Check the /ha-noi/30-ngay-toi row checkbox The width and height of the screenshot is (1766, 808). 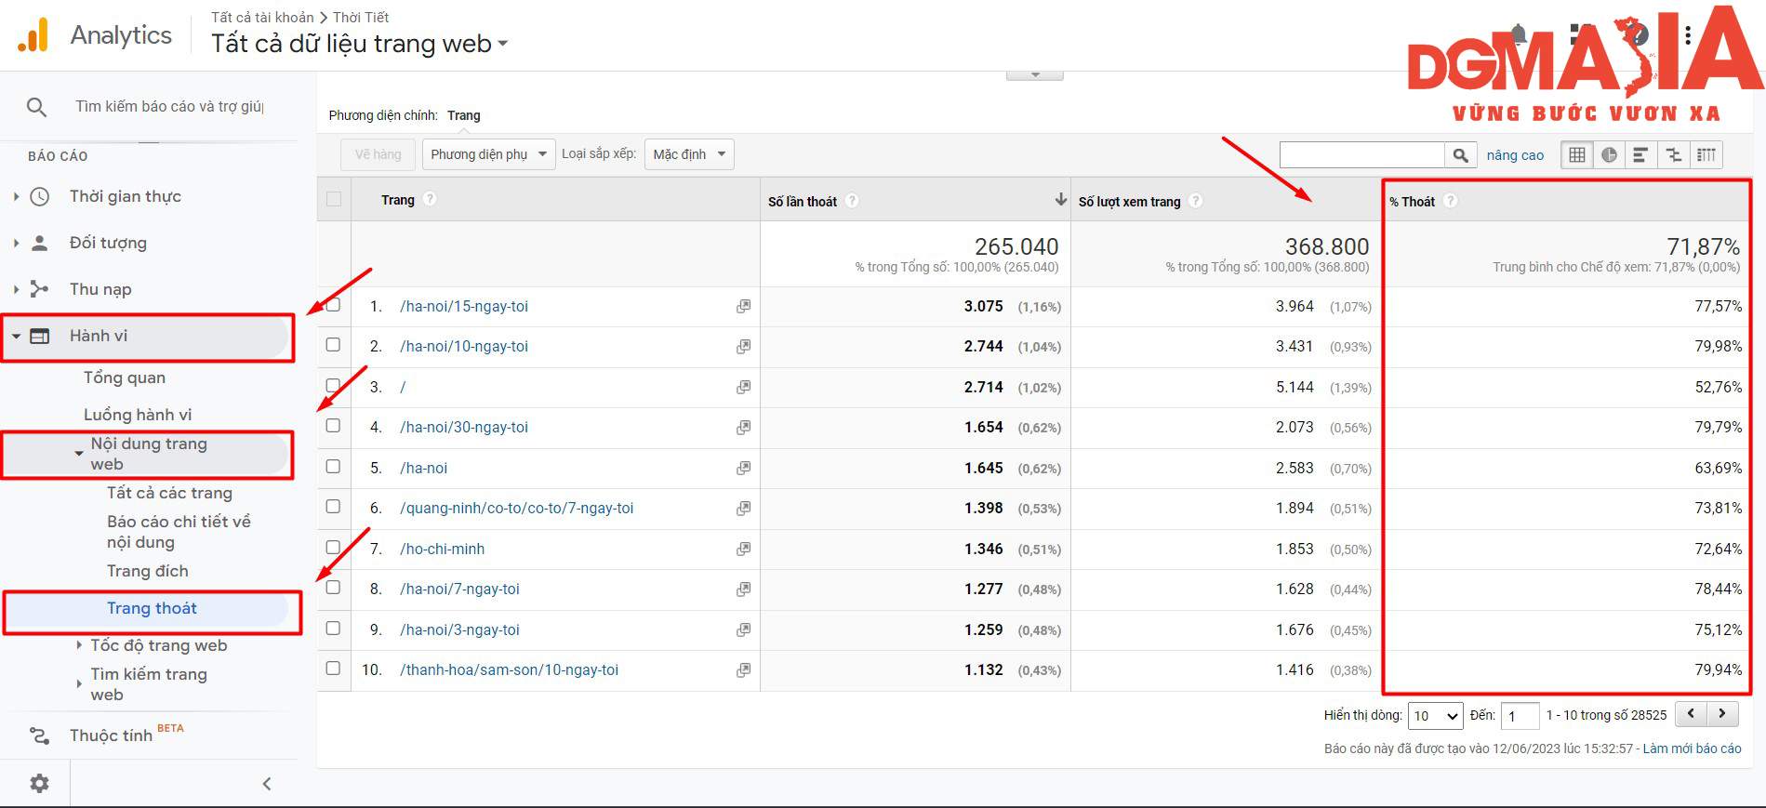(333, 426)
